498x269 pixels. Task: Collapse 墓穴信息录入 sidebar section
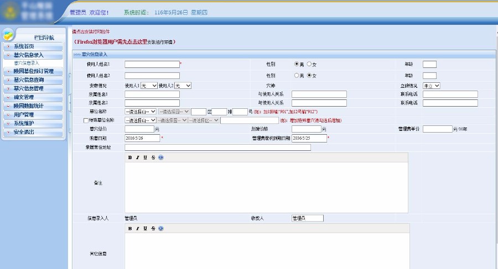(33, 55)
